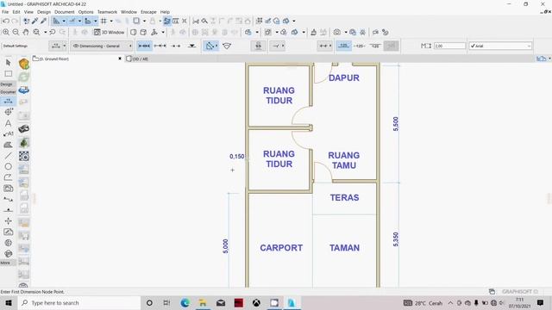Viewport: 552px width, 310px height.
Task: Open the marker type dropdown
Action: 278,46
